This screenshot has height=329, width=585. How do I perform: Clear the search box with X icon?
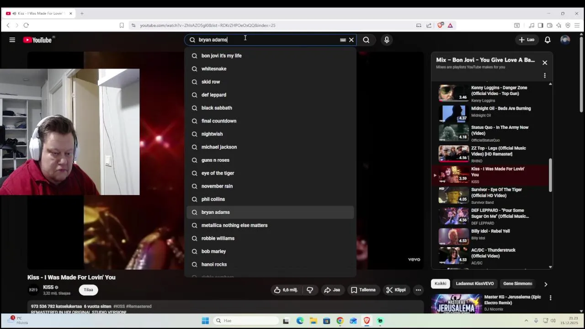click(351, 40)
